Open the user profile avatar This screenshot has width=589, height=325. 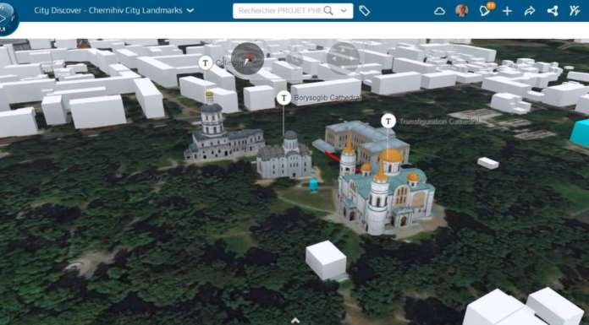462,10
